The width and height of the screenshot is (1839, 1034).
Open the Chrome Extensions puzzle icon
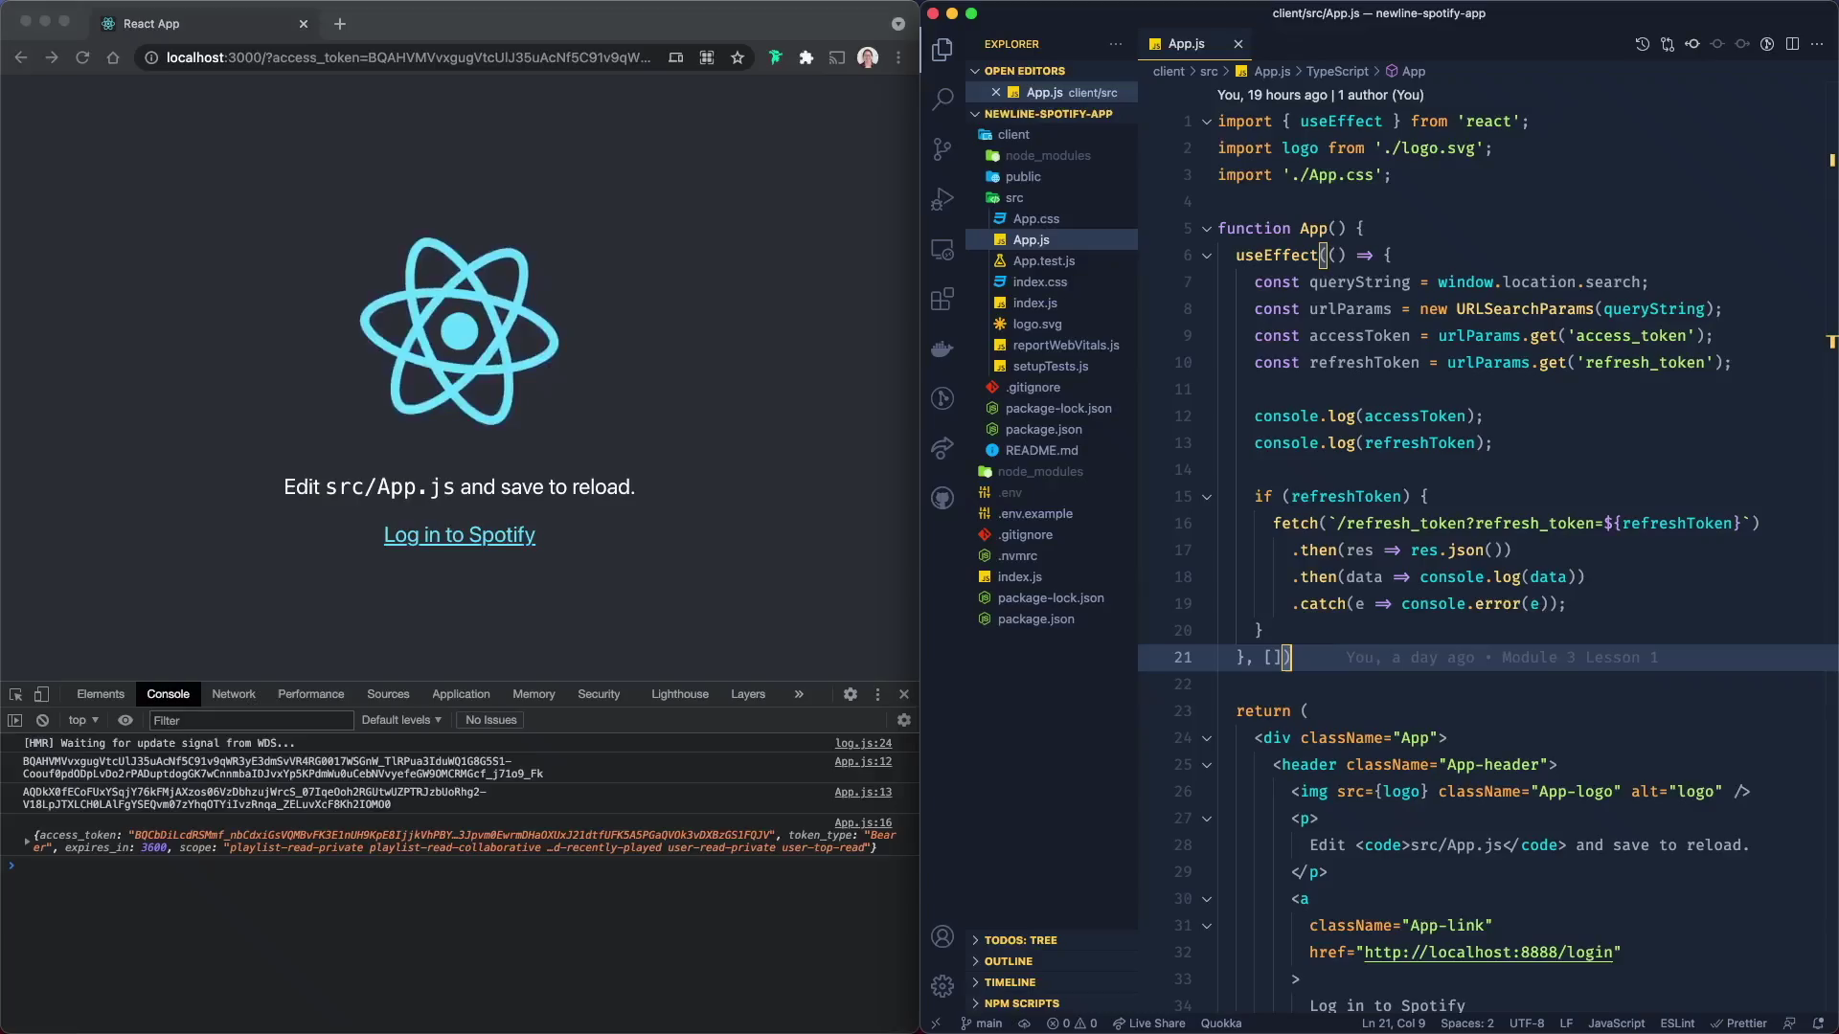[806, 57]
